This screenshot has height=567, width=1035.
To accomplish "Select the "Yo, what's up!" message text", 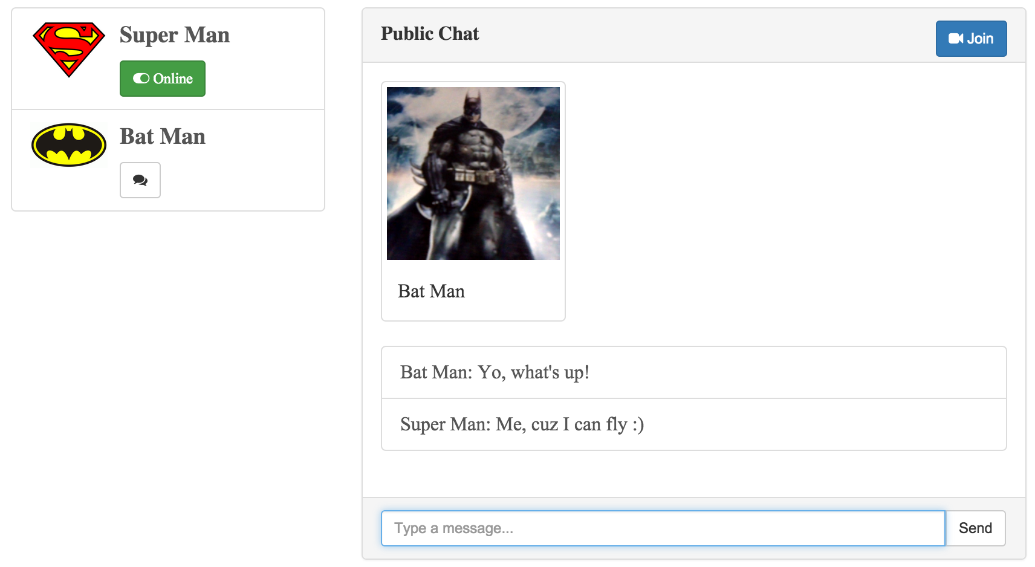I will (x=533, y=372).
